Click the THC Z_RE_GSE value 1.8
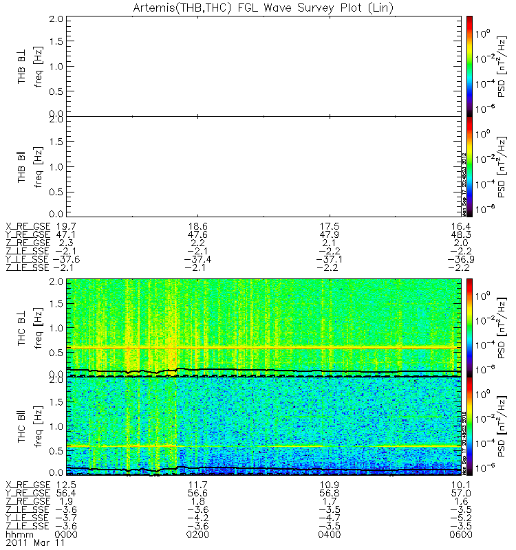This screenshot has height=550, width=516. tap(197, 501)
